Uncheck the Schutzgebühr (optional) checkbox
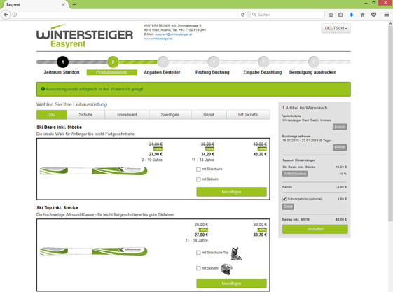Viewport: 393px width, 292px height. pyautogui.click(x=284, y=199)
